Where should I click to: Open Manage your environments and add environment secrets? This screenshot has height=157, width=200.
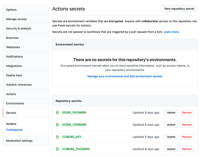(125, 76)
